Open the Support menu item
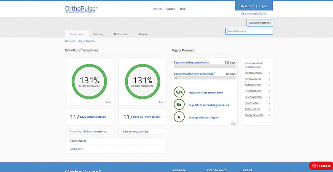Image resolution: width=333 pixels, height=172 pixels. tap(171, 9)
